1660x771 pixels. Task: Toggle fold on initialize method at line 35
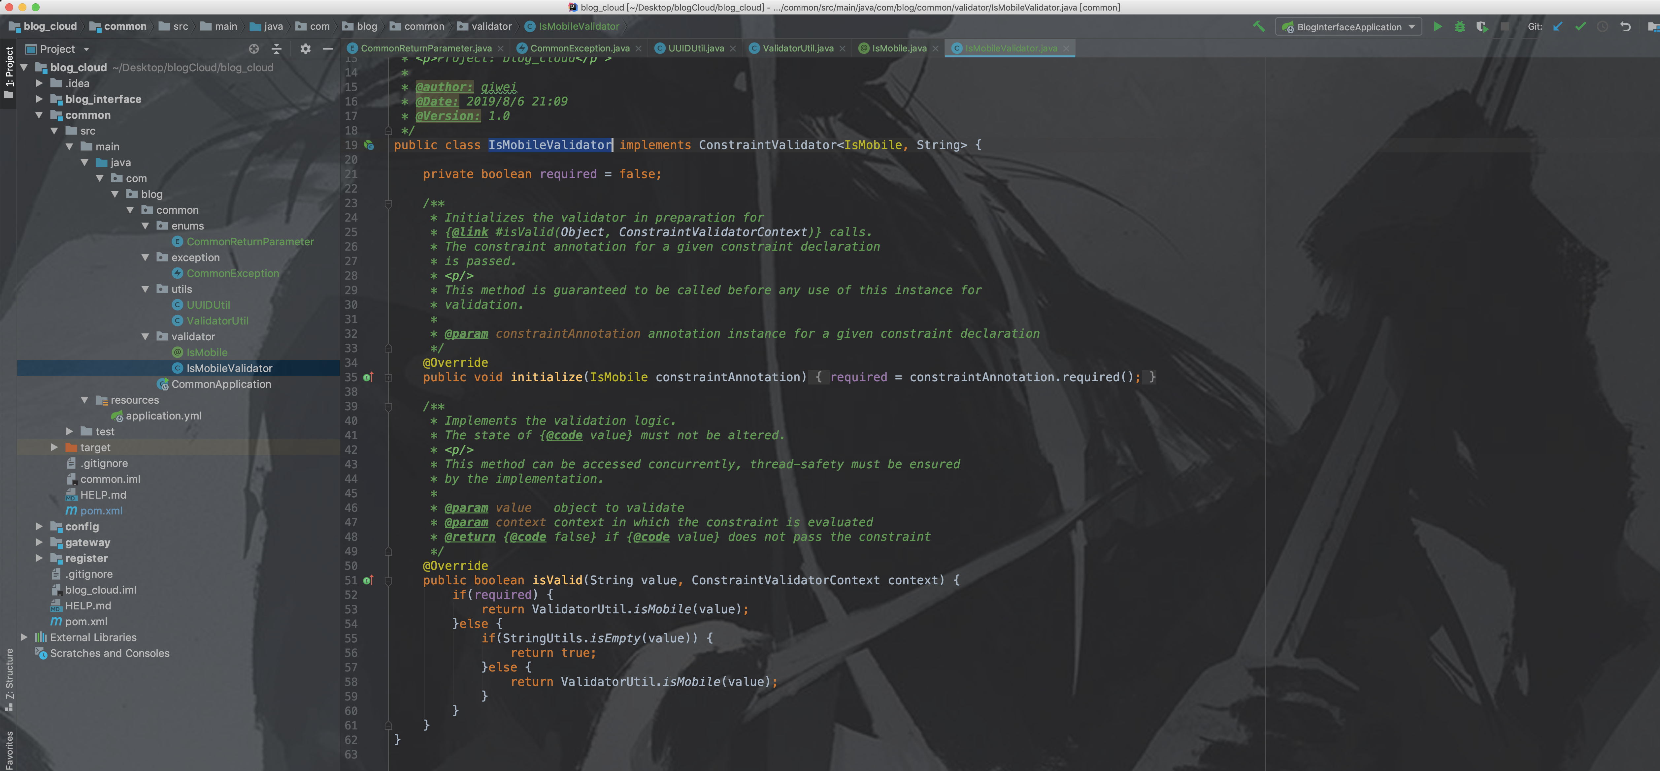(388, 378)
